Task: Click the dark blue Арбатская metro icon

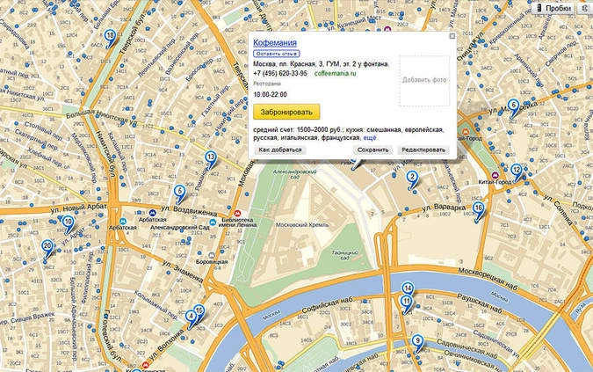Action: pos(152,214)
